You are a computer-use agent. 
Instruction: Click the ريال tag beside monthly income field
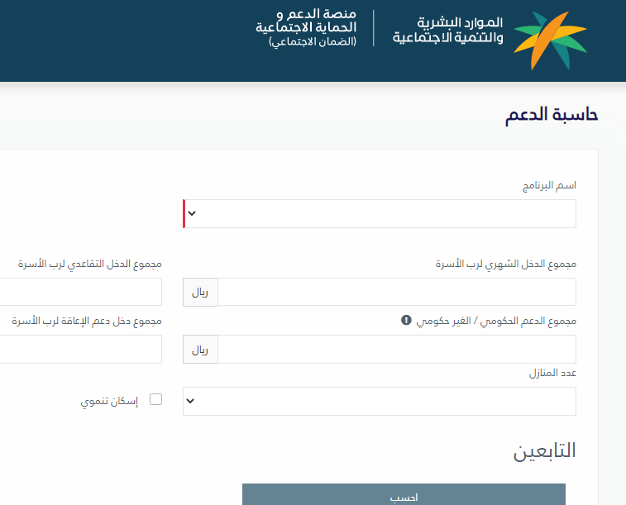[200, 292]
